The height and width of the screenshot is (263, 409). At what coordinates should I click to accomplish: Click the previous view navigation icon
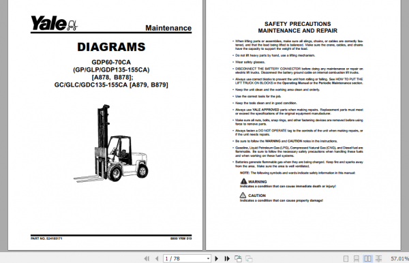pos(238,258)
